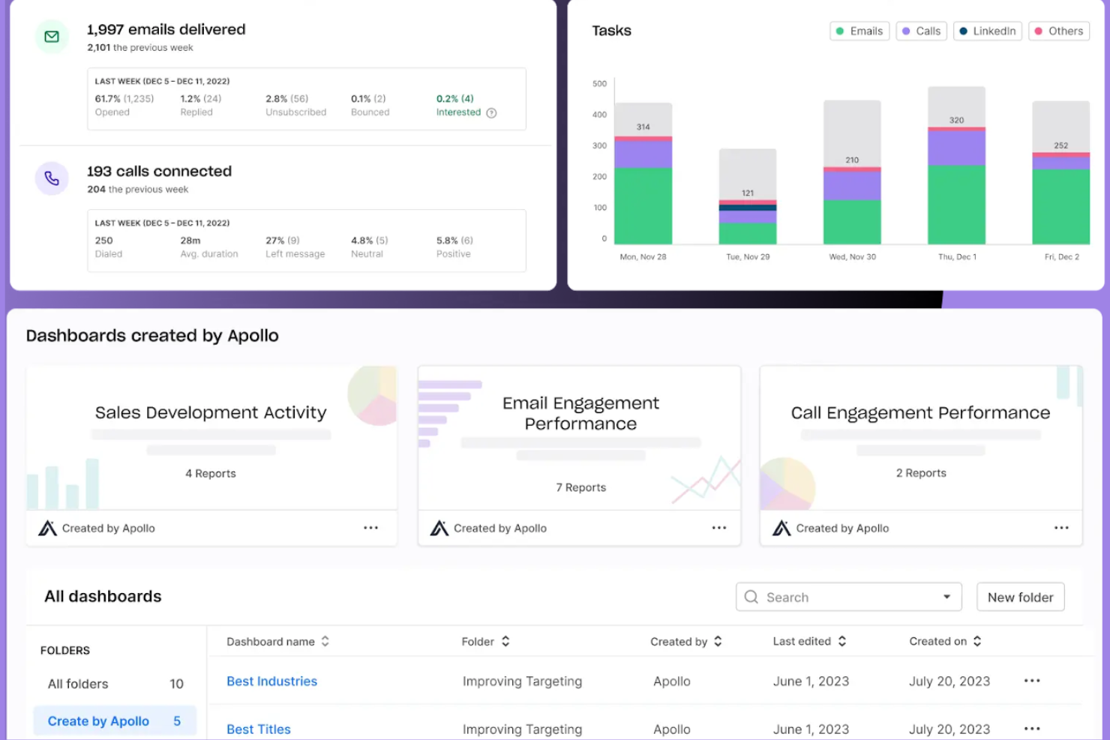Toggle the Calls series in Tasks chart
Viewport: 1110px width, 740px height.
[x=921, y=31]
